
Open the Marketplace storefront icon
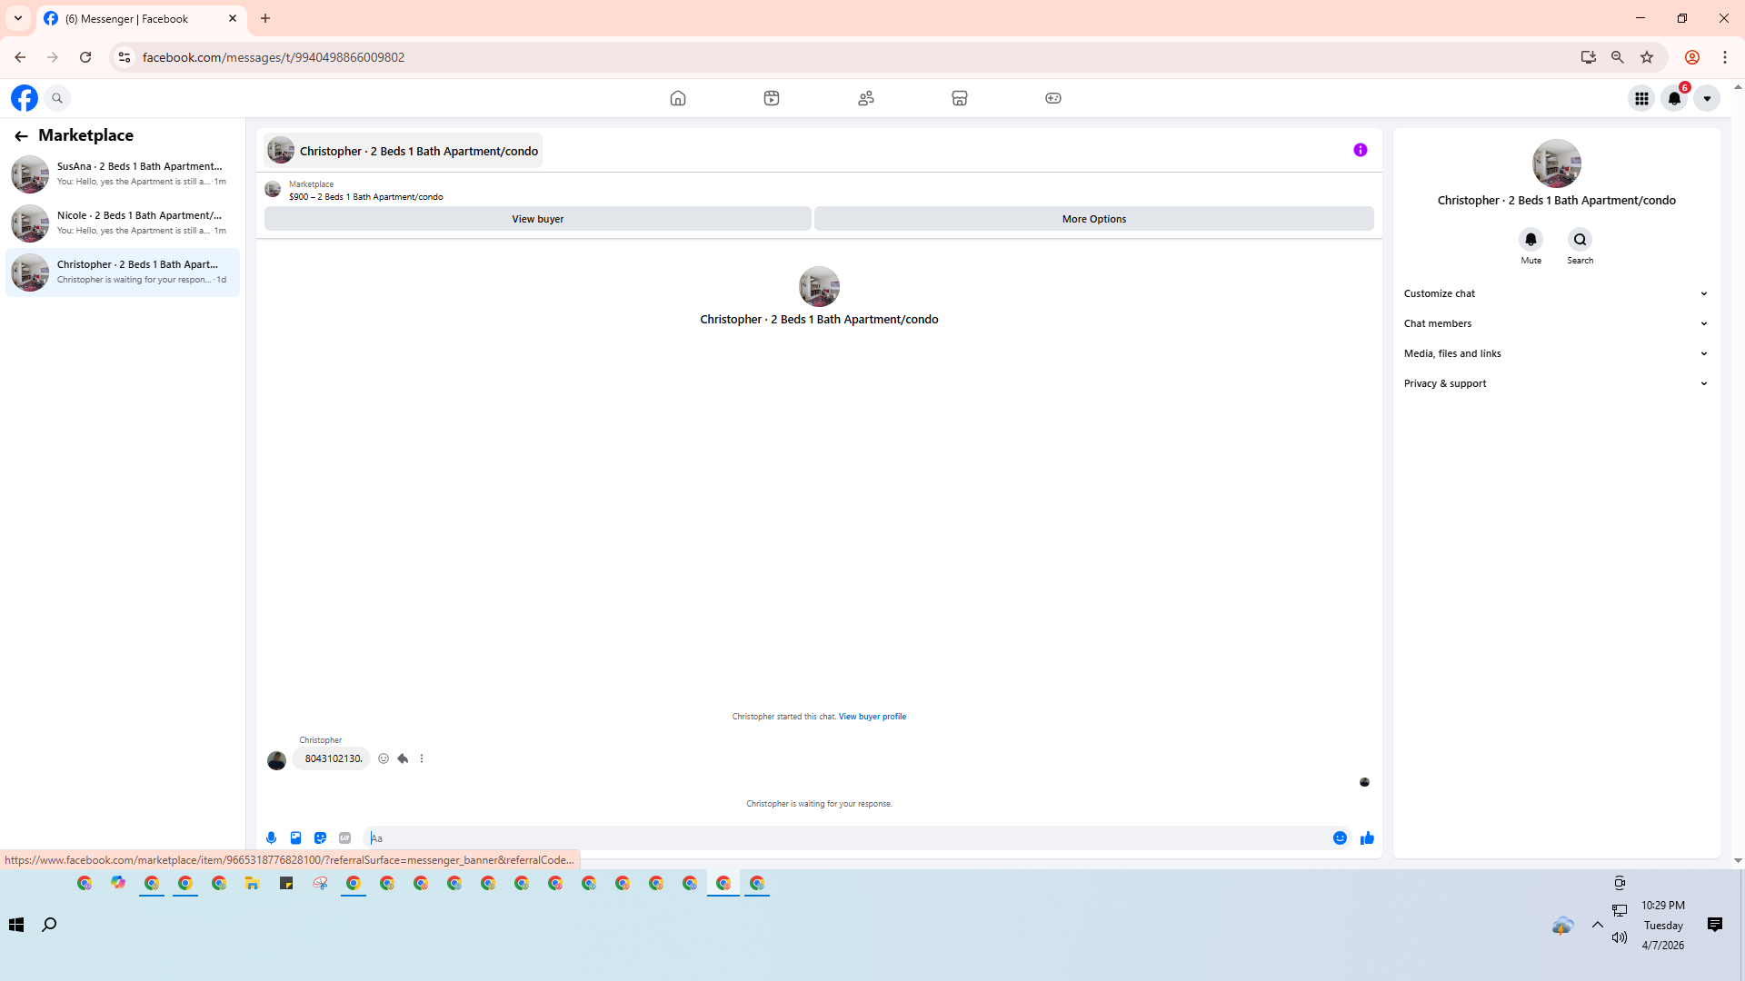point(960,98)
